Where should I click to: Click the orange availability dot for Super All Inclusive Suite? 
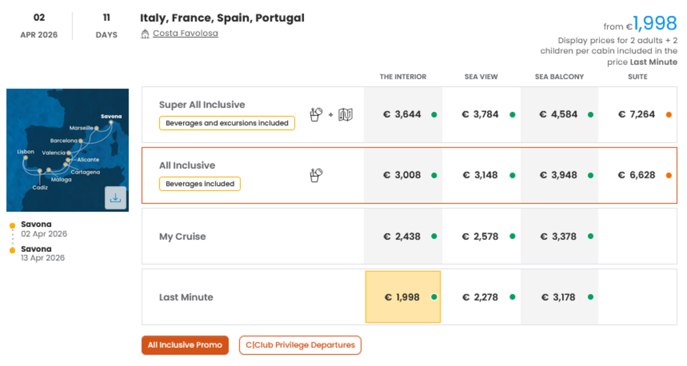tap(669, 115)
